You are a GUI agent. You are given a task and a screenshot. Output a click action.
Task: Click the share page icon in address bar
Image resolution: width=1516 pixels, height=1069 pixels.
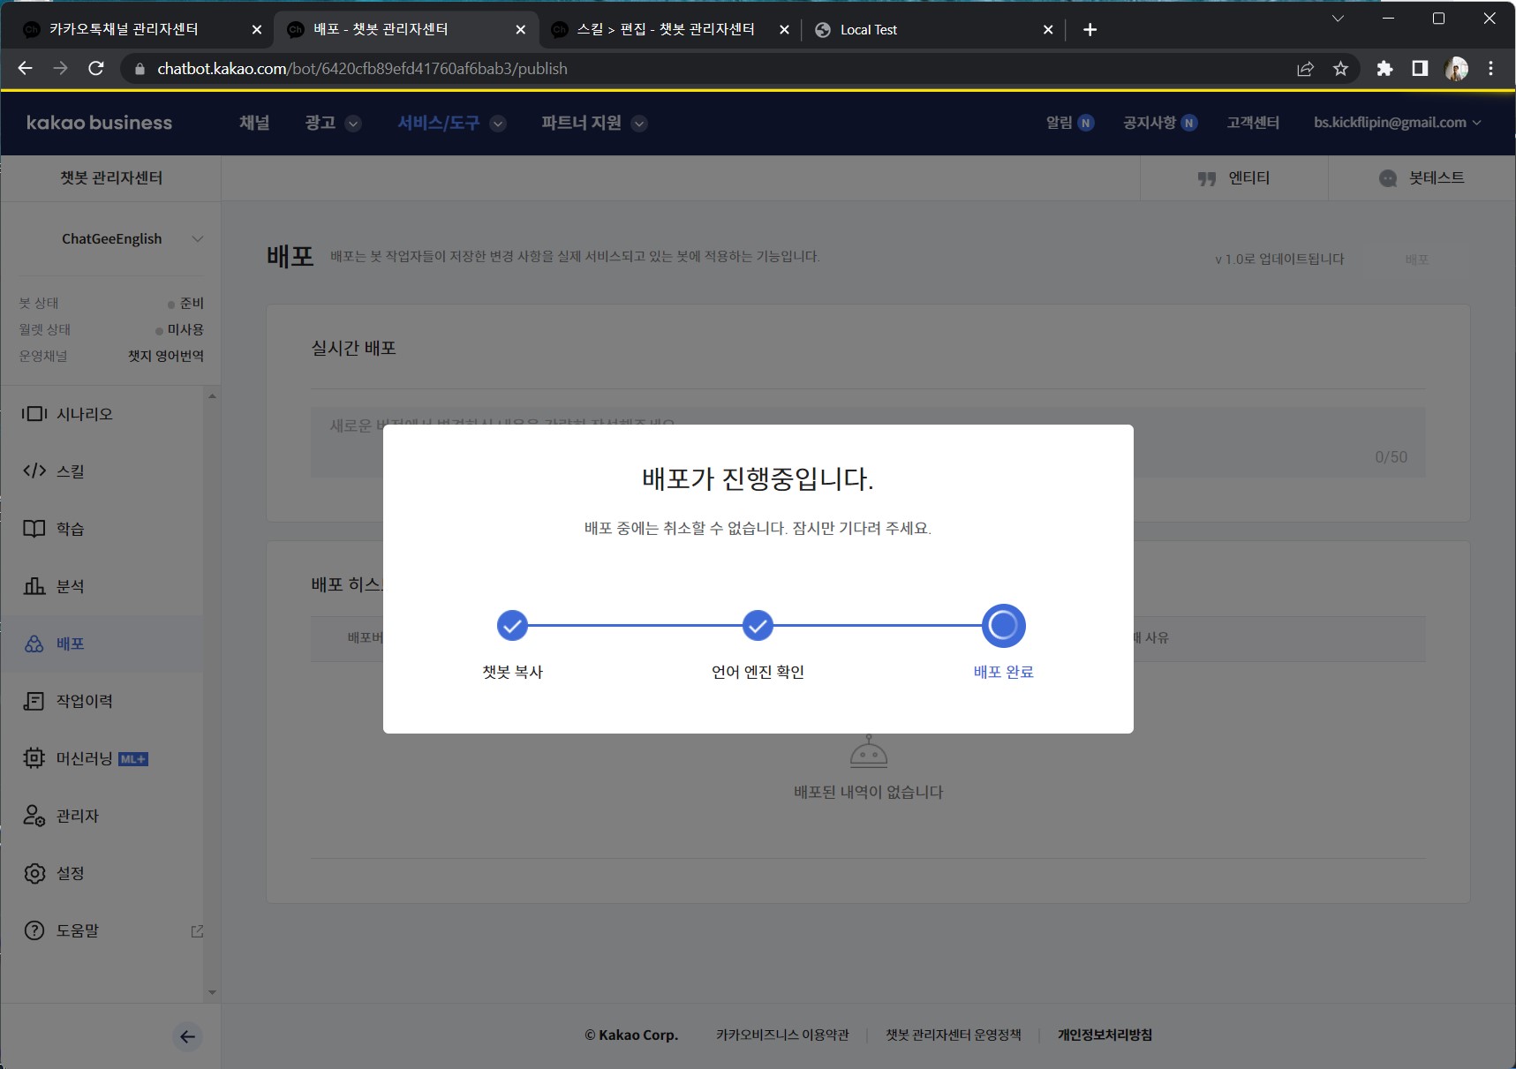(x=1305, y=69)
